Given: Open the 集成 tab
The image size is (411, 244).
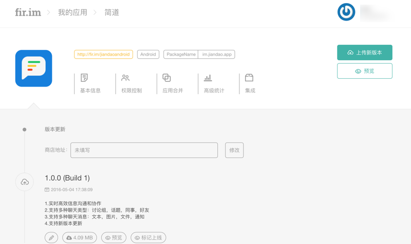Looking at the screenshot, I should (250, 84).
